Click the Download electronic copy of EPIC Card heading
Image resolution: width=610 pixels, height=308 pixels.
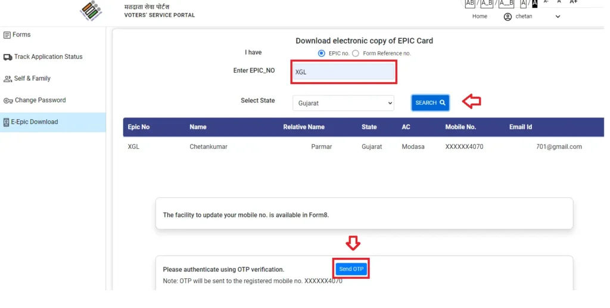364,41
